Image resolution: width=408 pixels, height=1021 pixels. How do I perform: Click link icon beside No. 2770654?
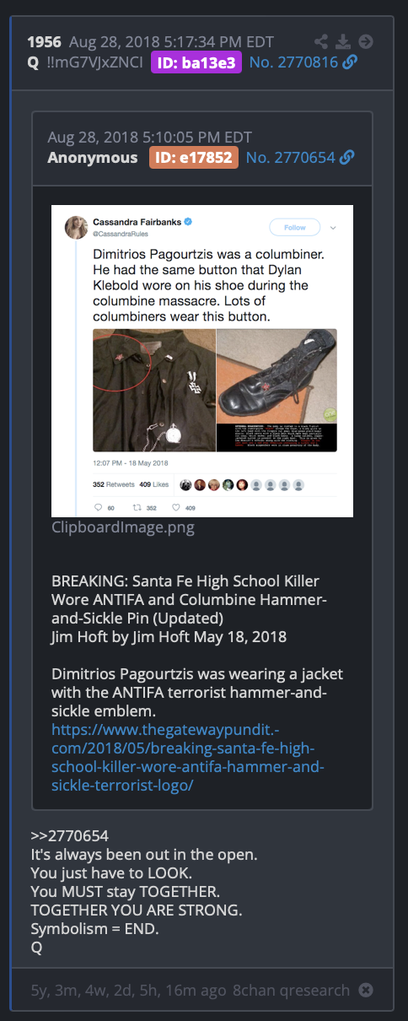[346, 157]
